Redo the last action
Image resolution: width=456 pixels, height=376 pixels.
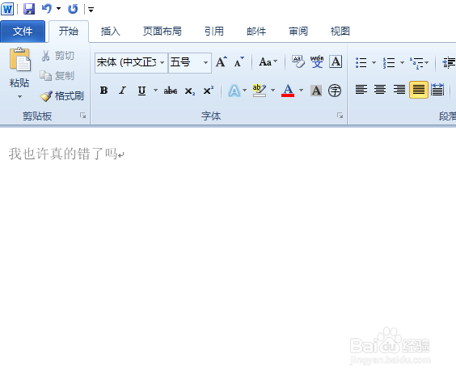click(73, 9)
